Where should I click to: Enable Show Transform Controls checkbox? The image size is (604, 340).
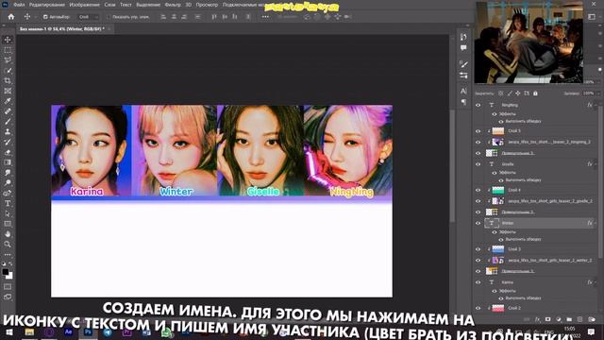tap(109, 17)
